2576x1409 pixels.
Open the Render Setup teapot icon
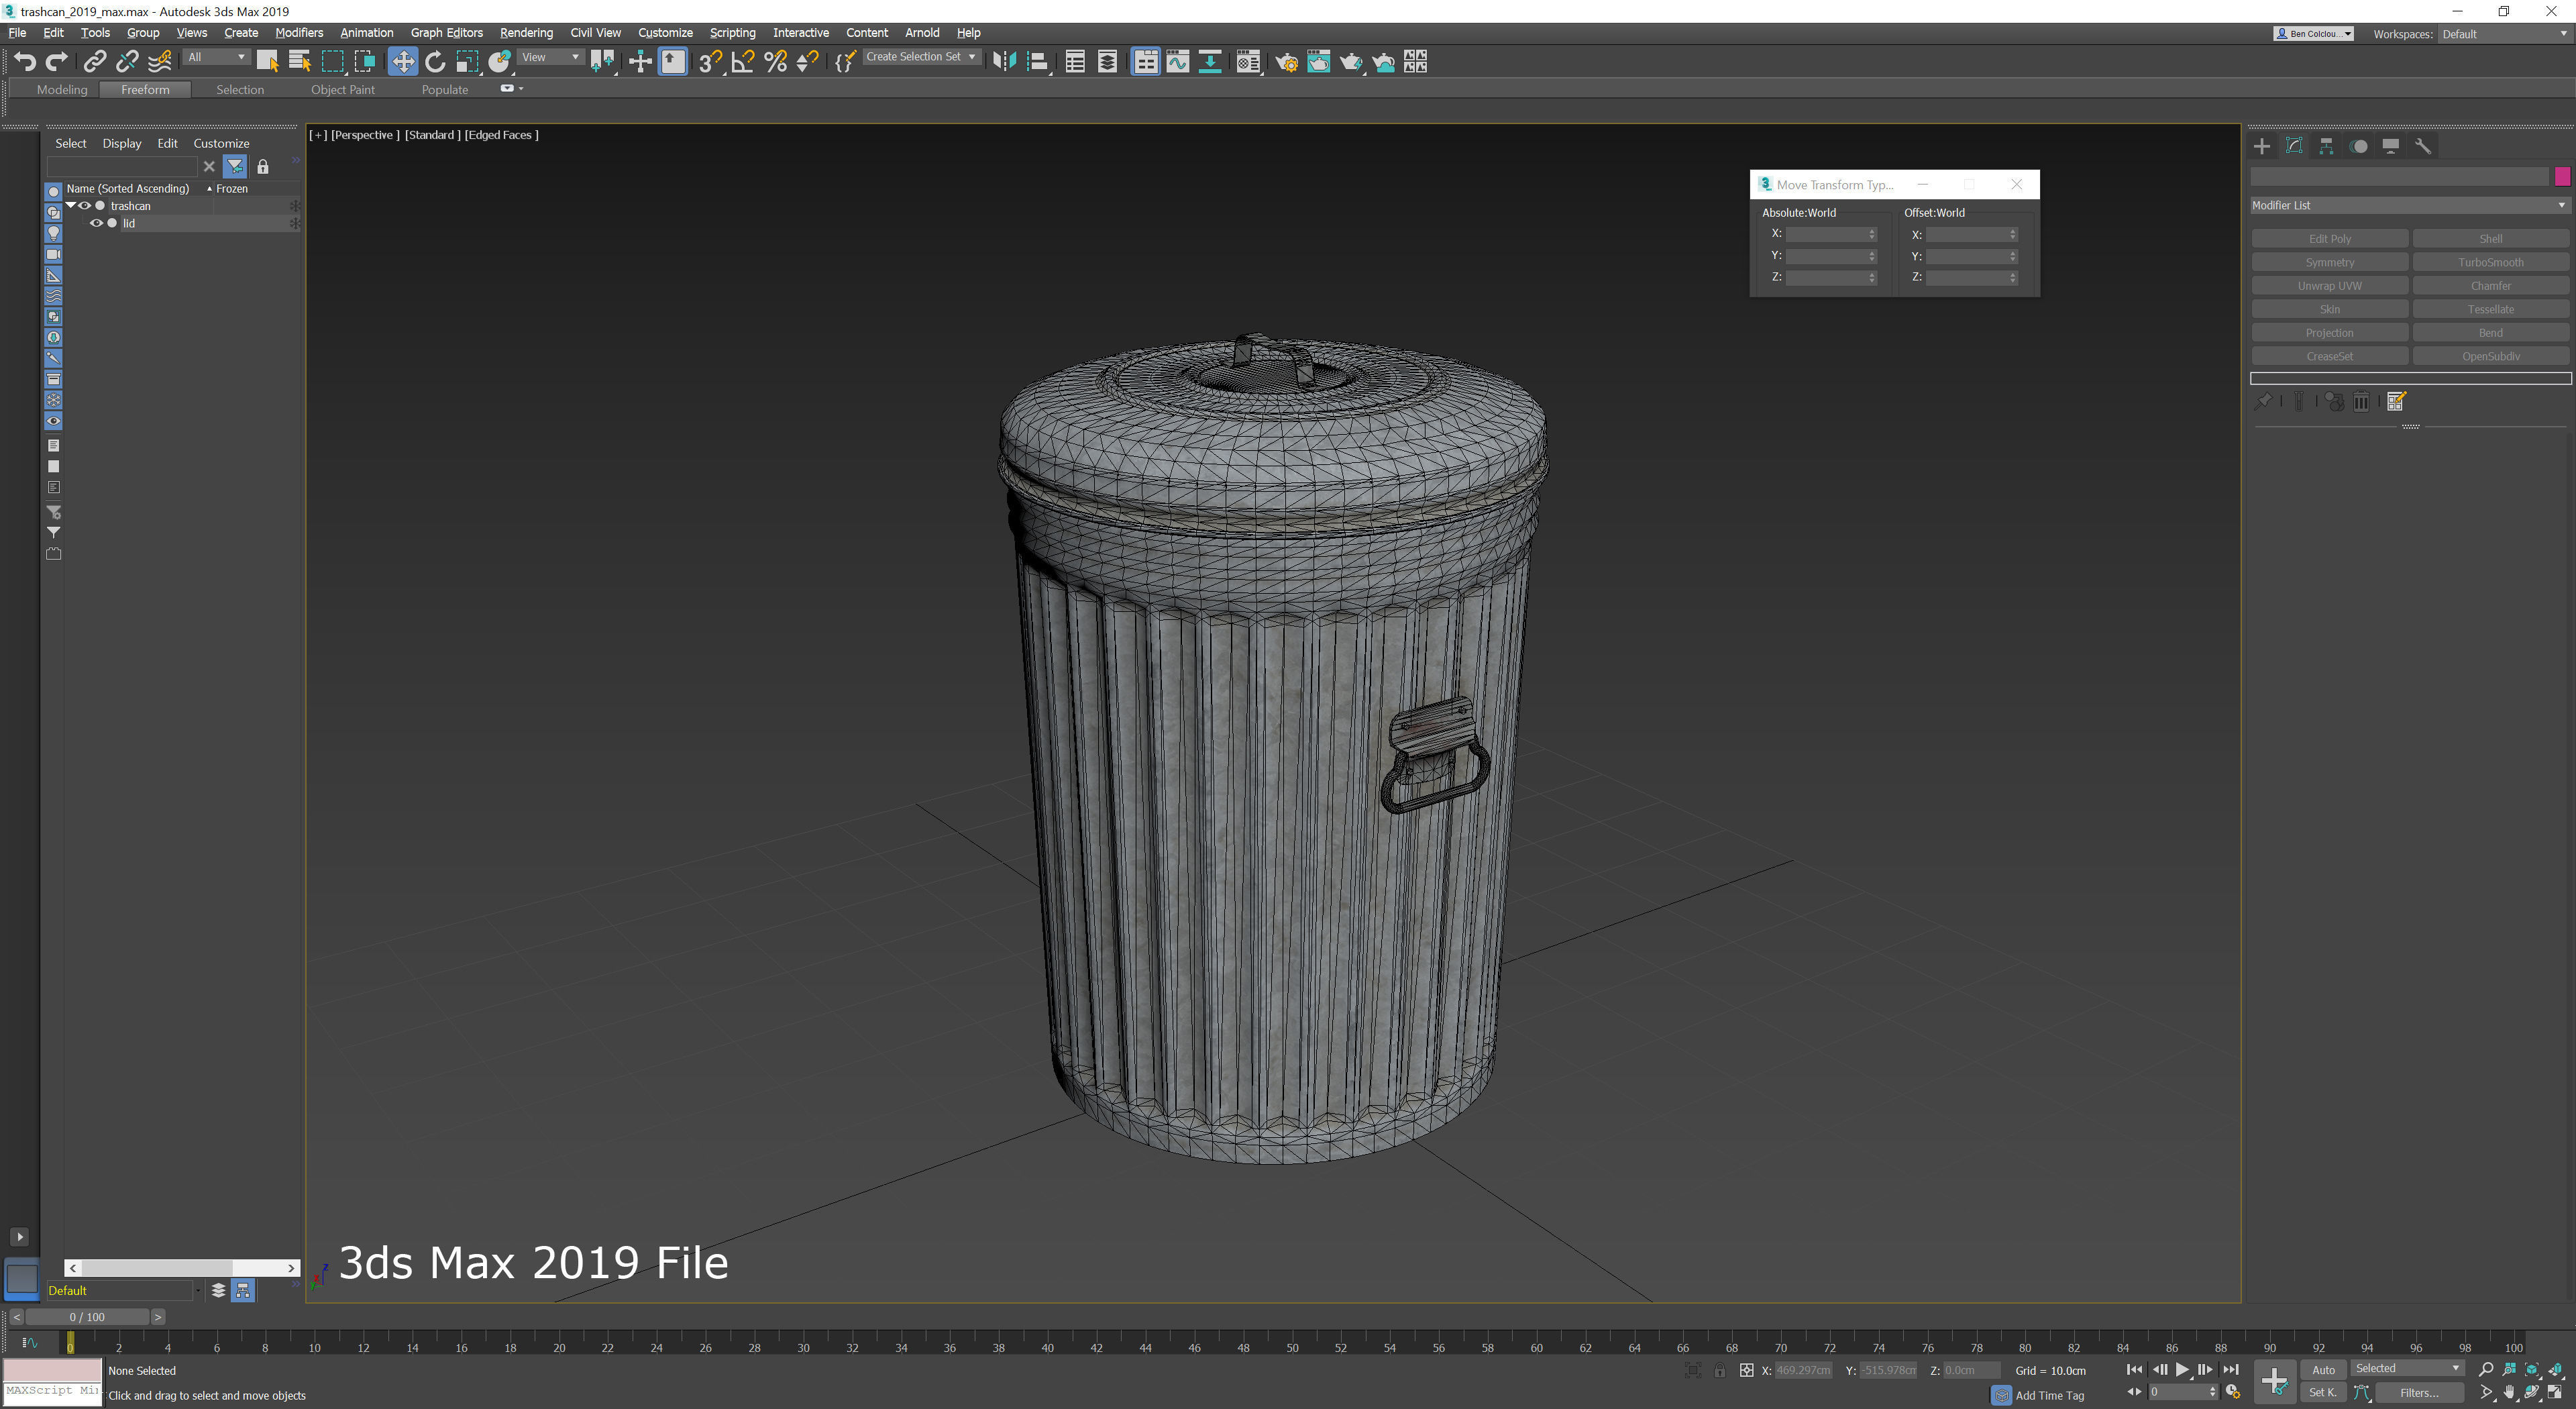coord(1286,62)
